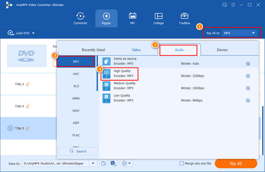Open the Converter module
The height and width of the screenshot is (172, 265).
(x=80, y=19)
